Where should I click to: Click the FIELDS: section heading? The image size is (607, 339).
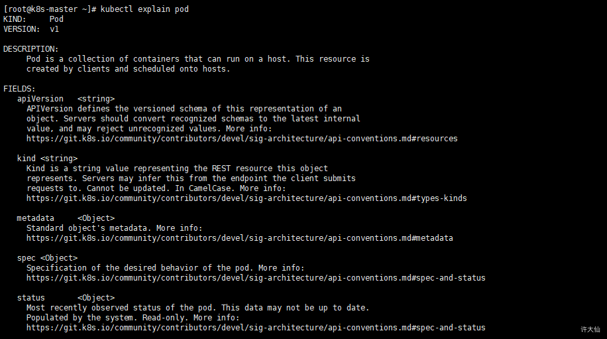click(x=19, y=89)
